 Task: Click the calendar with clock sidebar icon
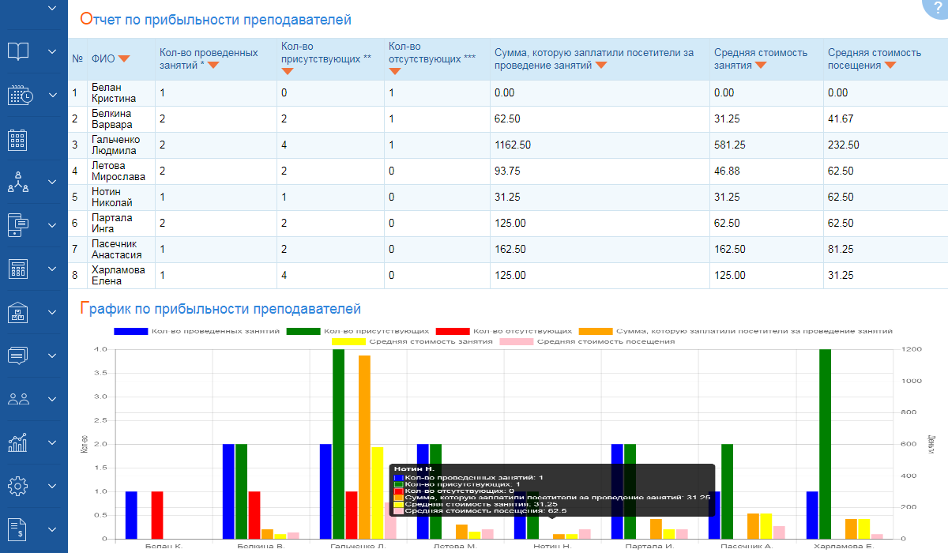(x=20, y=96)
